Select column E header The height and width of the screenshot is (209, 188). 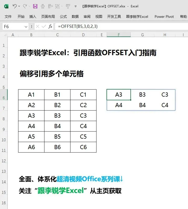101,35
